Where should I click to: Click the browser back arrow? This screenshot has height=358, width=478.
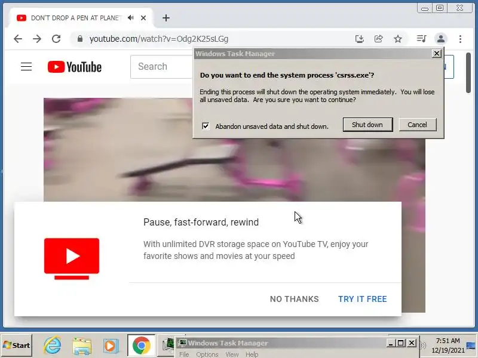pos(18,39)
